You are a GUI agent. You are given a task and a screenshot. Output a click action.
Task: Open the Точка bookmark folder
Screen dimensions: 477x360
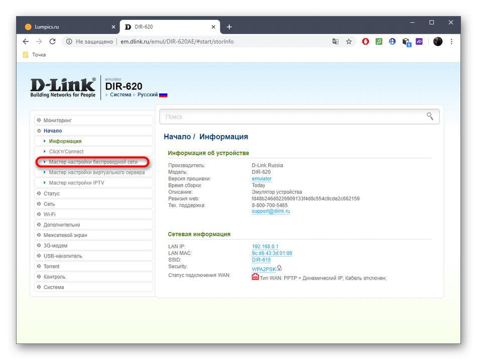tap(34, 55)
